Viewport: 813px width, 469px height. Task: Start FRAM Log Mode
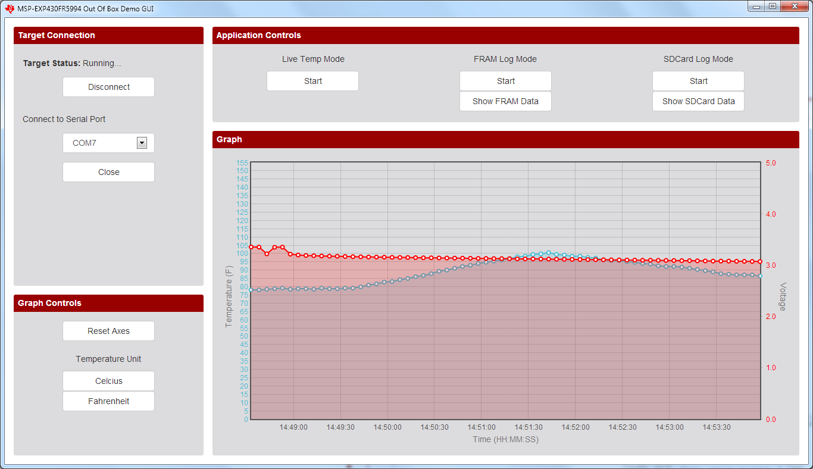point(505,81)
